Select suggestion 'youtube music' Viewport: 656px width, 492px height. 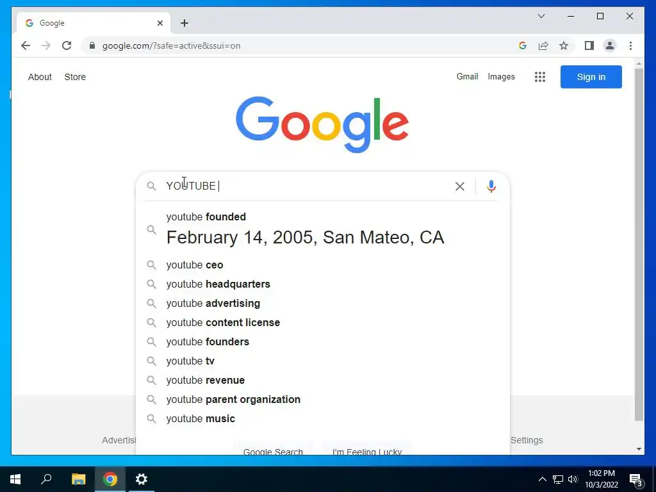coord(322,419)
